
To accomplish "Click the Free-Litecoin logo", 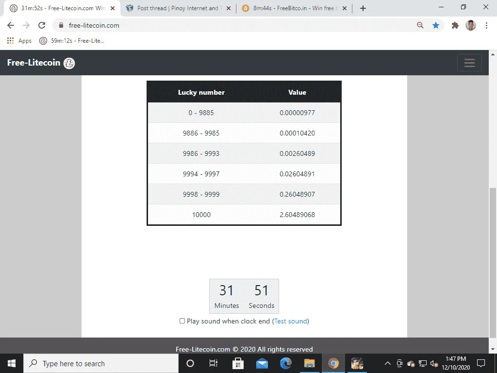I will 41,63.
